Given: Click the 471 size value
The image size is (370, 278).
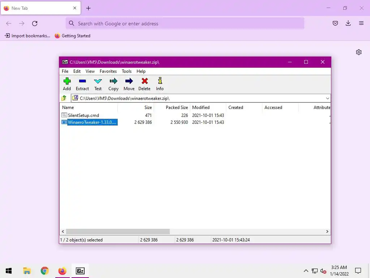Looking at the screenshot, I should pyautogui.click(x=148, y=115).
